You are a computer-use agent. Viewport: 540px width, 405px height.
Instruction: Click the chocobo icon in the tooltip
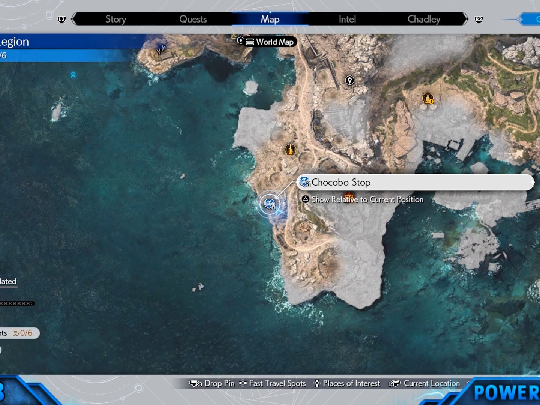pyautogui.click(x=305, y=182)
